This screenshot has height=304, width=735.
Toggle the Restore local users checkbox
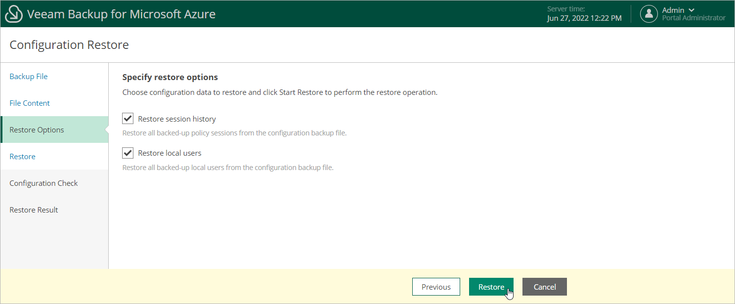coord(128,153)
